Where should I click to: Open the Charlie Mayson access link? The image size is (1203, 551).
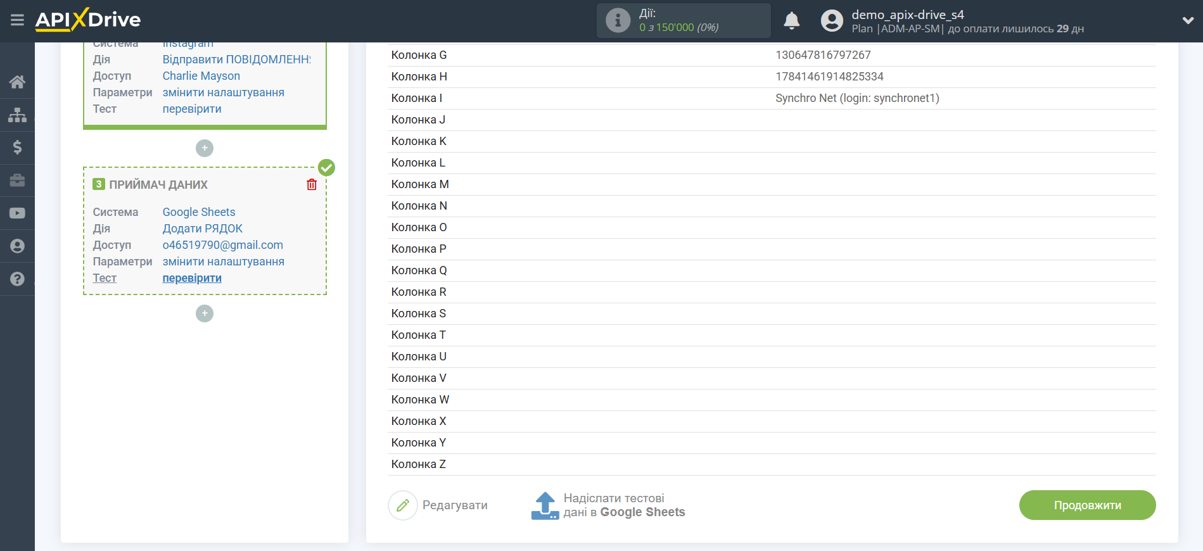point(201,76)
